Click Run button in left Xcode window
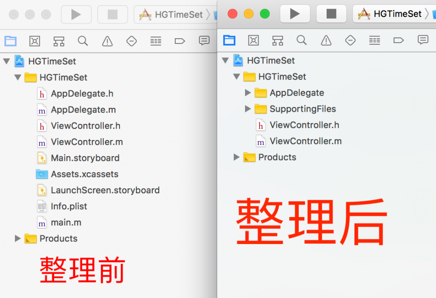Screen dimensions: 436x298 pos(76,14)
